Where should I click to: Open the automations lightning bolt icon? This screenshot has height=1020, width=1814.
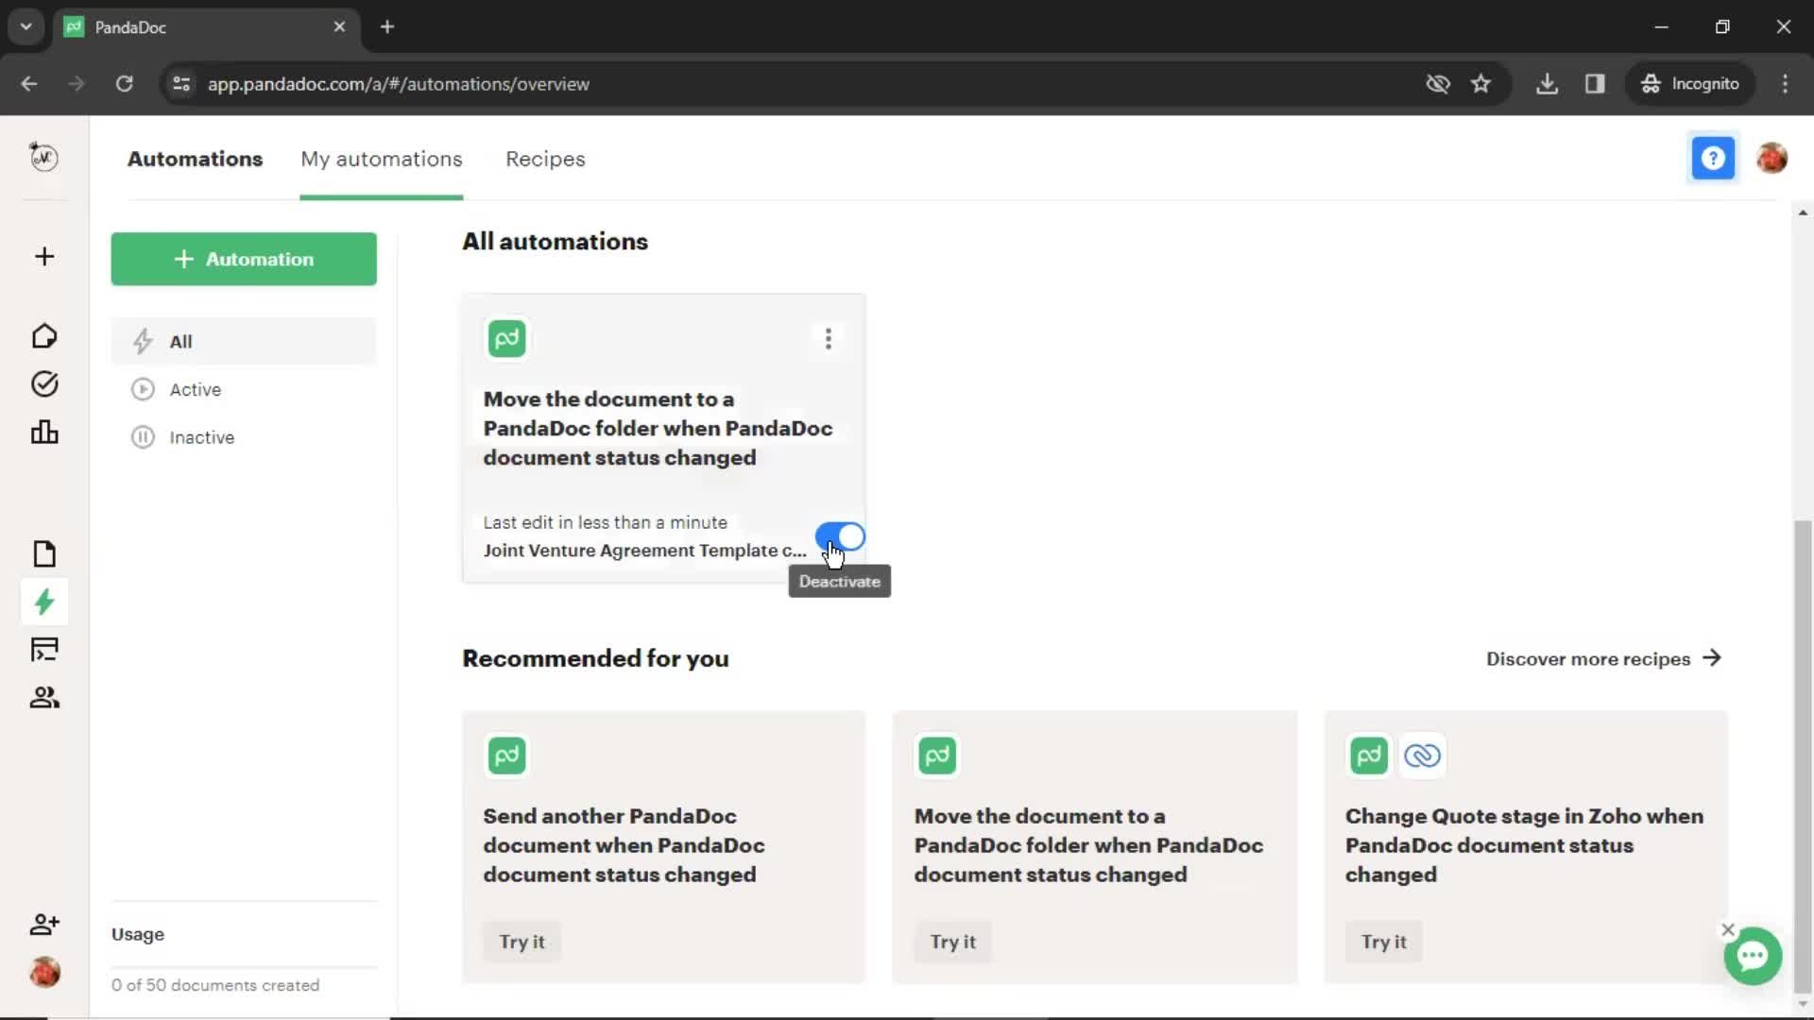[x=44, y=603]
